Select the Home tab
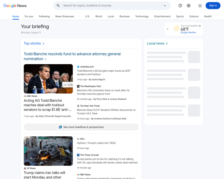 tap(16, 16)
